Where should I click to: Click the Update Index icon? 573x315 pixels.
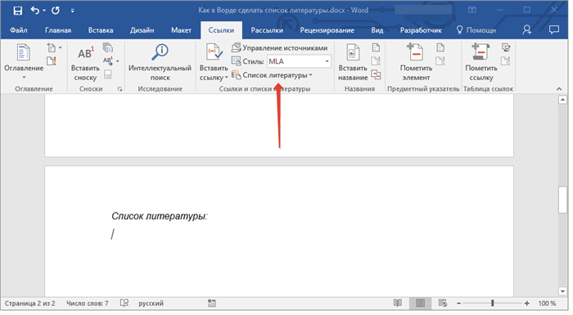440,61
